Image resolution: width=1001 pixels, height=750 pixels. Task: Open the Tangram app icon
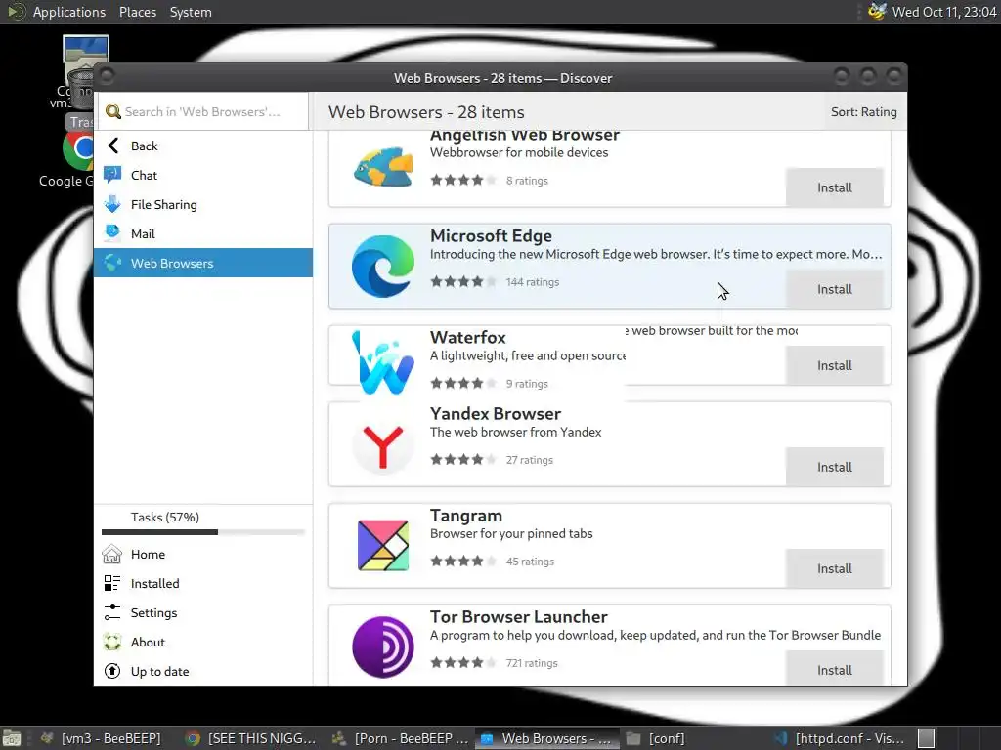[383, 545]
